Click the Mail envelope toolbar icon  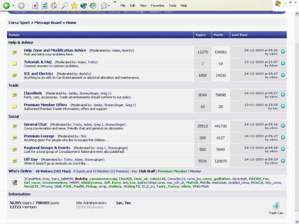pyautogui.click(x=104, y=5)
